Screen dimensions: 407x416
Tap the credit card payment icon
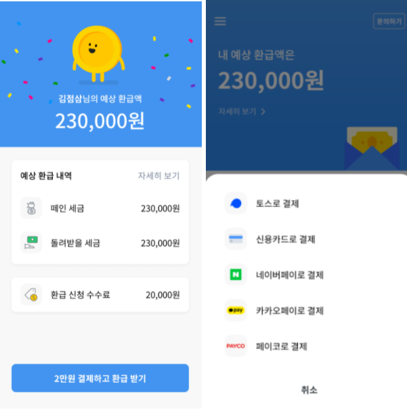click(x=236, y=239)
